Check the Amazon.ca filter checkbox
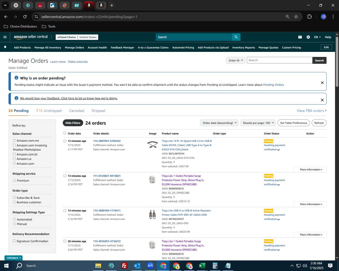 coord(14,159)
